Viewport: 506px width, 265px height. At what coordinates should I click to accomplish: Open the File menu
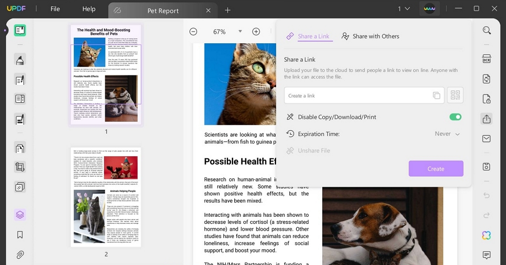coord(55,9)
